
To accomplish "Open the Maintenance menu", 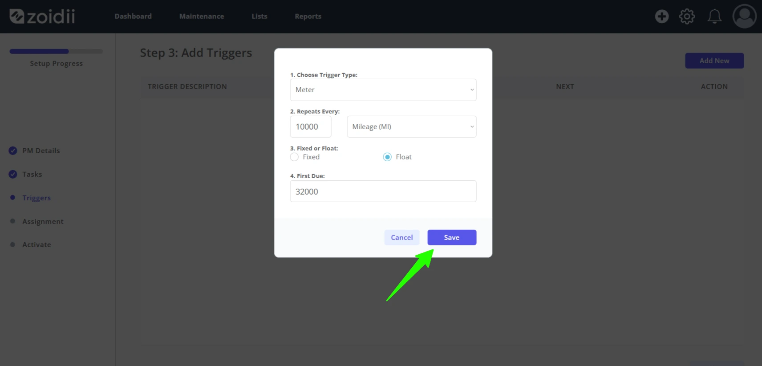I will click(x=202, y=16).
